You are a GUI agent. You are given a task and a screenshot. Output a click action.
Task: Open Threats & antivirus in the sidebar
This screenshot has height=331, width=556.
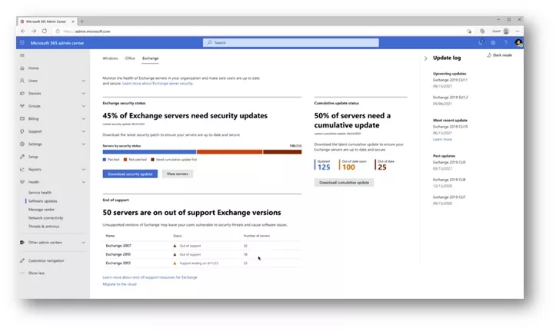click(x=44, y=227)
